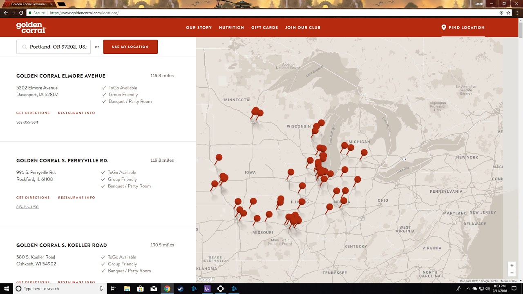This screenshot has height=294, width=523.
Task: Open Gift Cards menu item
Action: [264, 28]
